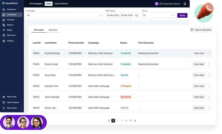The width and height of the screenshot is (222, 134).
Task: Click the Blacklisted status badge
Action: [126, 97]
